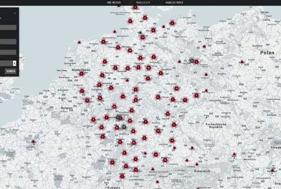281x189 pixels.
Task: Open cluster marker 19 at Nürnberg
Action: tap(158, 131)
